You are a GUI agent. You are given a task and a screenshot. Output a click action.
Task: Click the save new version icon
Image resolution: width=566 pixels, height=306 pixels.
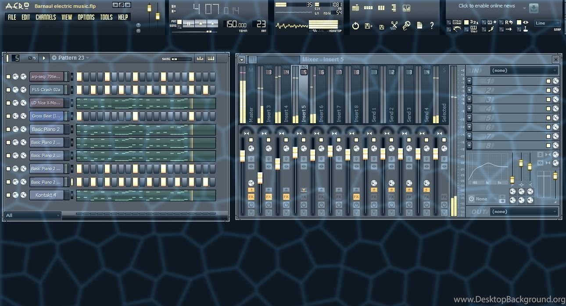pos(369,26)
